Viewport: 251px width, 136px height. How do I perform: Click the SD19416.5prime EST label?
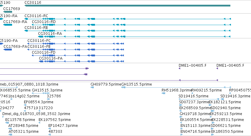coord(193,96)
